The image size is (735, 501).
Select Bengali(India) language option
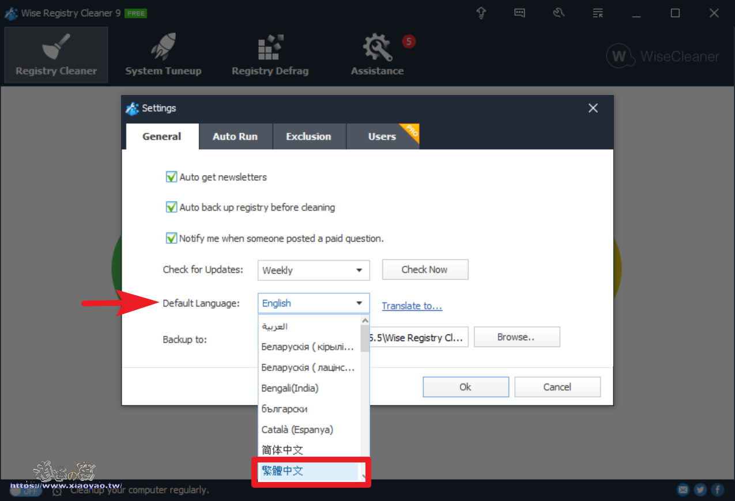309,388
